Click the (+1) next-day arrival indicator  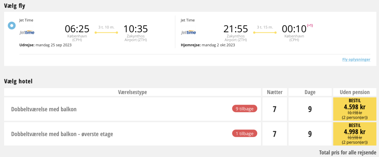coord(310,25)
